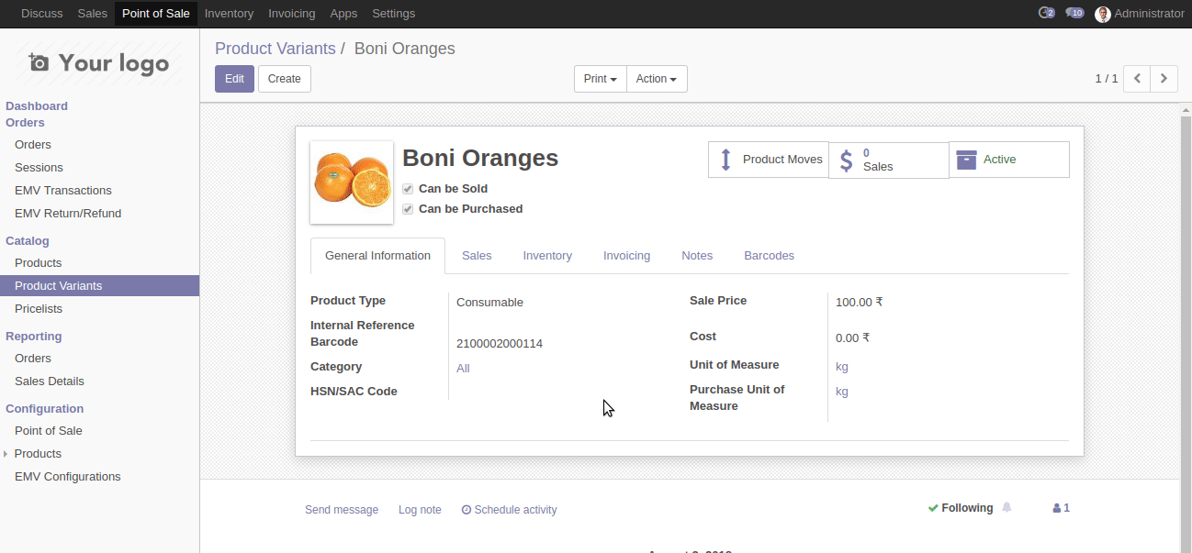
Task: Go to next record arrow
Action: tap(1164, 79)
